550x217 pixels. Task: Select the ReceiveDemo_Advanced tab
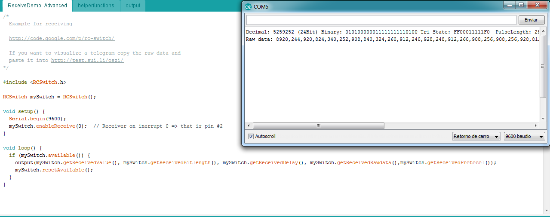37,6
